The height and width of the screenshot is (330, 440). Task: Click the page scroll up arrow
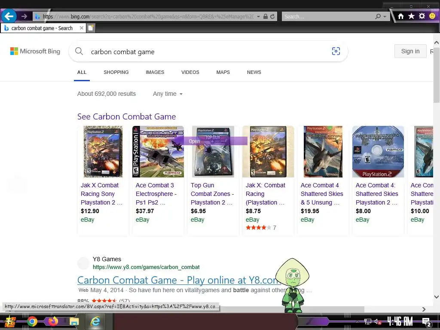[x=437, y=43]
